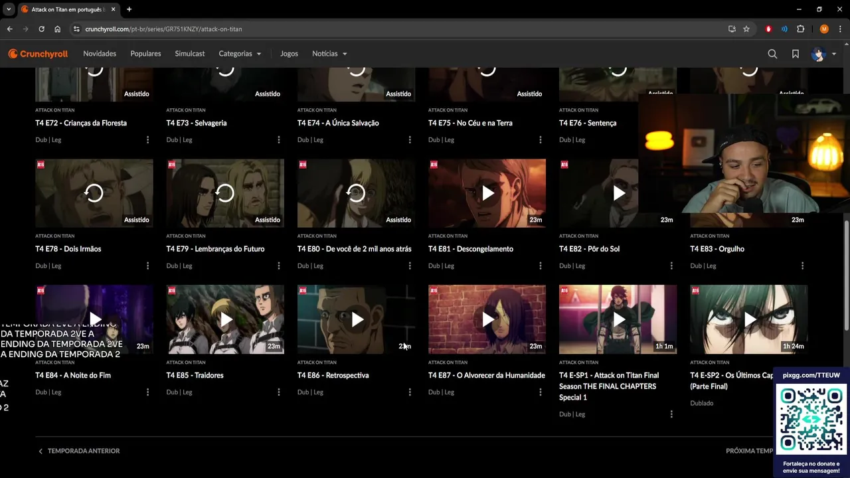Open title T4 E84 - A Noite do Fim
The image size is (850, 478).
pos(73,375)
